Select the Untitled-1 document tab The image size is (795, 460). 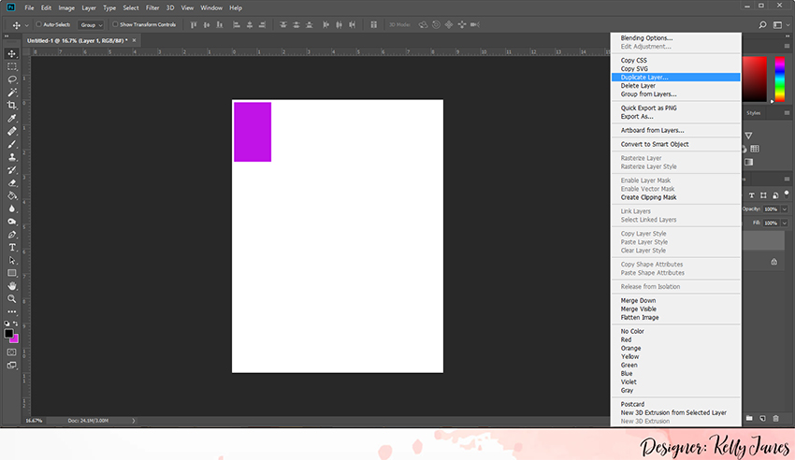[x=77, y=40]
